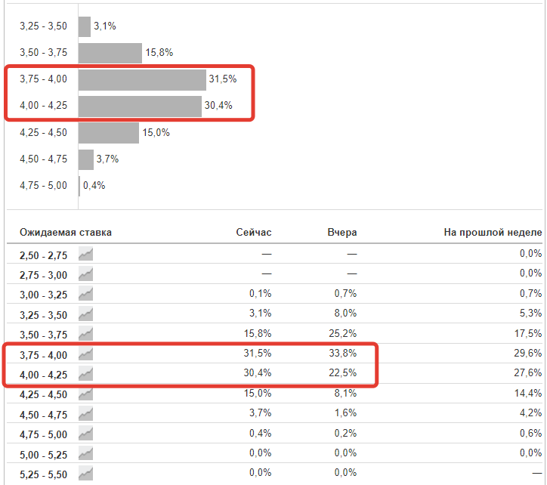Screen dimensions: 547x485
Task: Select the 30,4% bar for 4,00 - 4,25
Action: (x=140, y=107)
